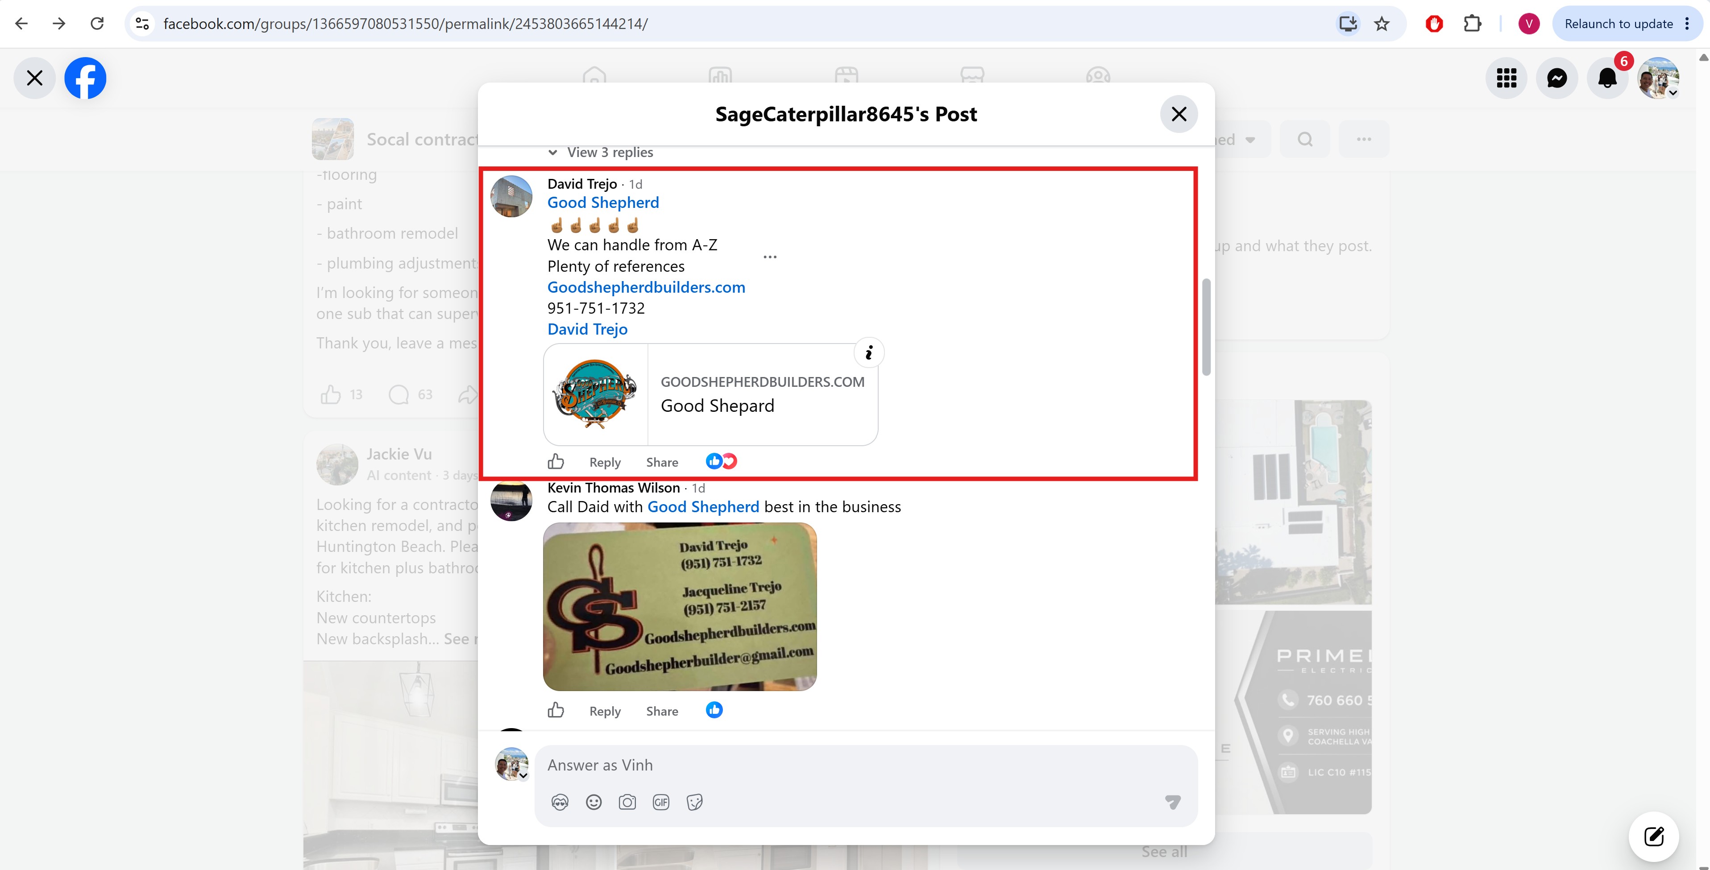Insert an avatar sticker in comment
The width and height of the screenshot is (1710, 870).
(560, 802)
